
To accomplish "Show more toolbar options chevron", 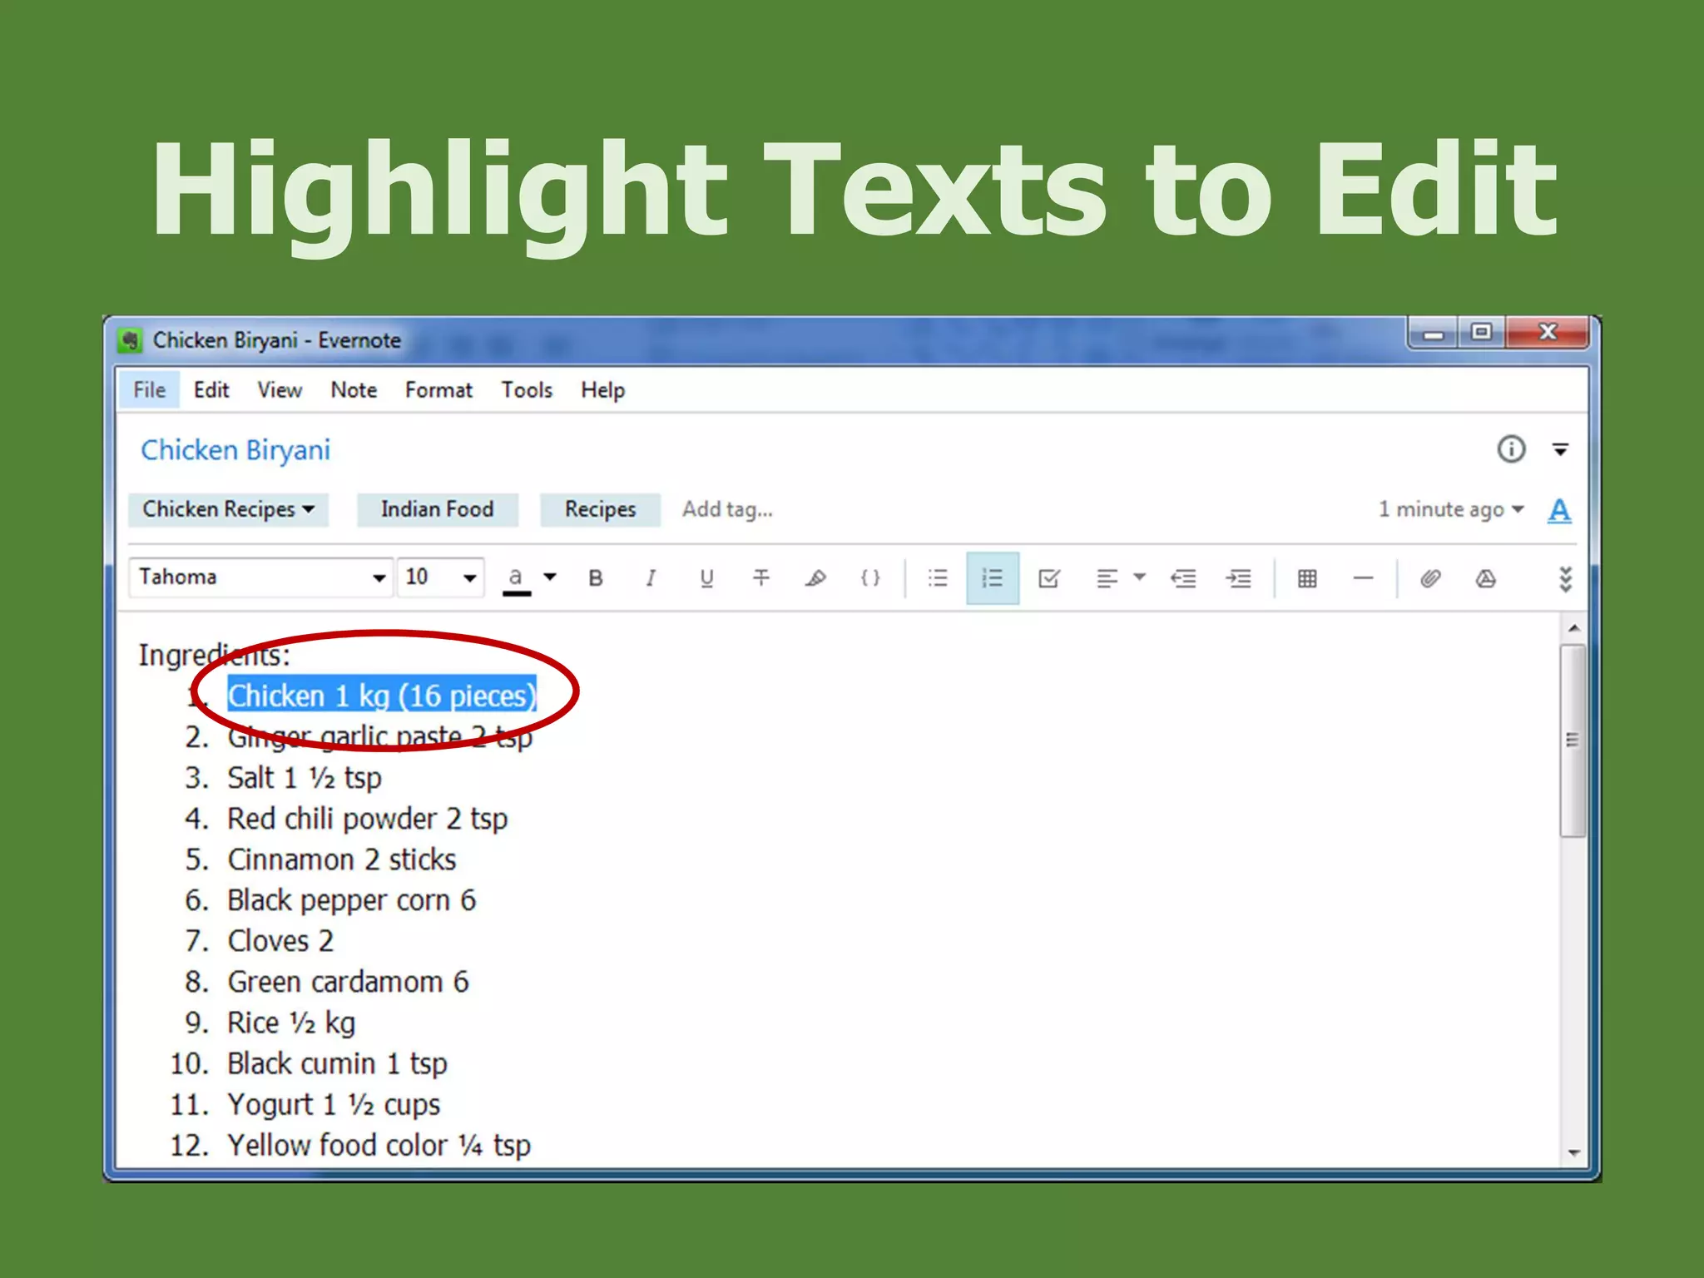I will (x=1565, y=579).
